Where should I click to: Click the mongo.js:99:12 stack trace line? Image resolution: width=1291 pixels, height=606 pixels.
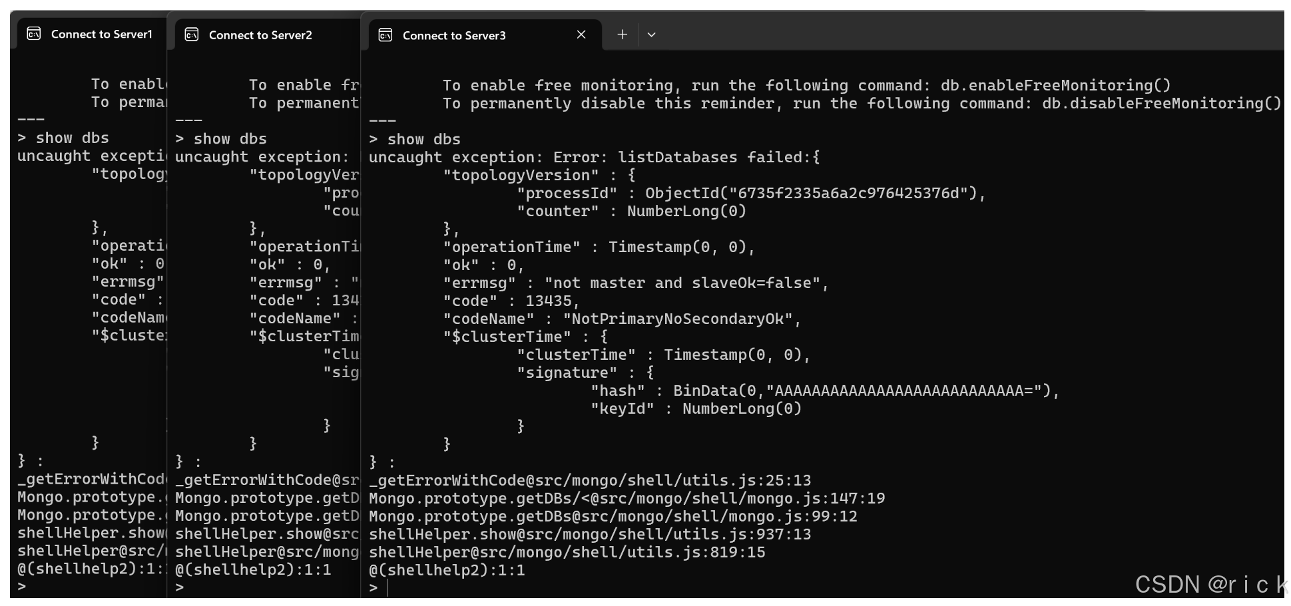613,517
